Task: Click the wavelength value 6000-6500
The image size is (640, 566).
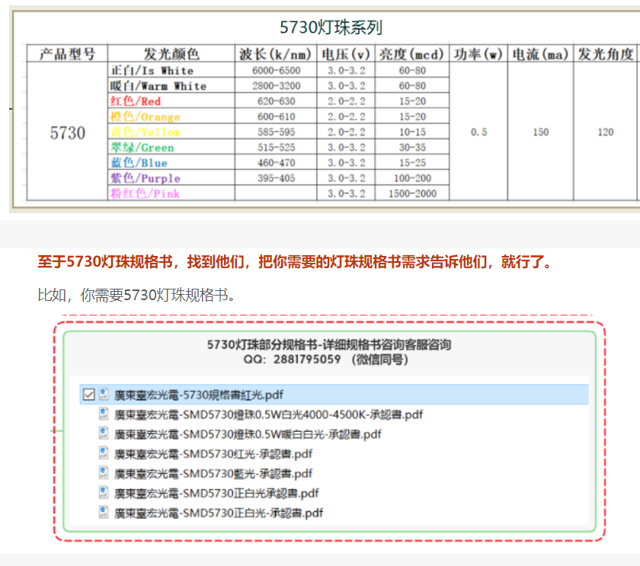Action: [x=277, y=70]
